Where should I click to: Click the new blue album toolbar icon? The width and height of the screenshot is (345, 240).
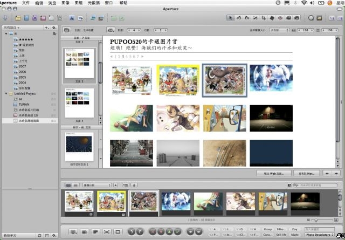26,18
